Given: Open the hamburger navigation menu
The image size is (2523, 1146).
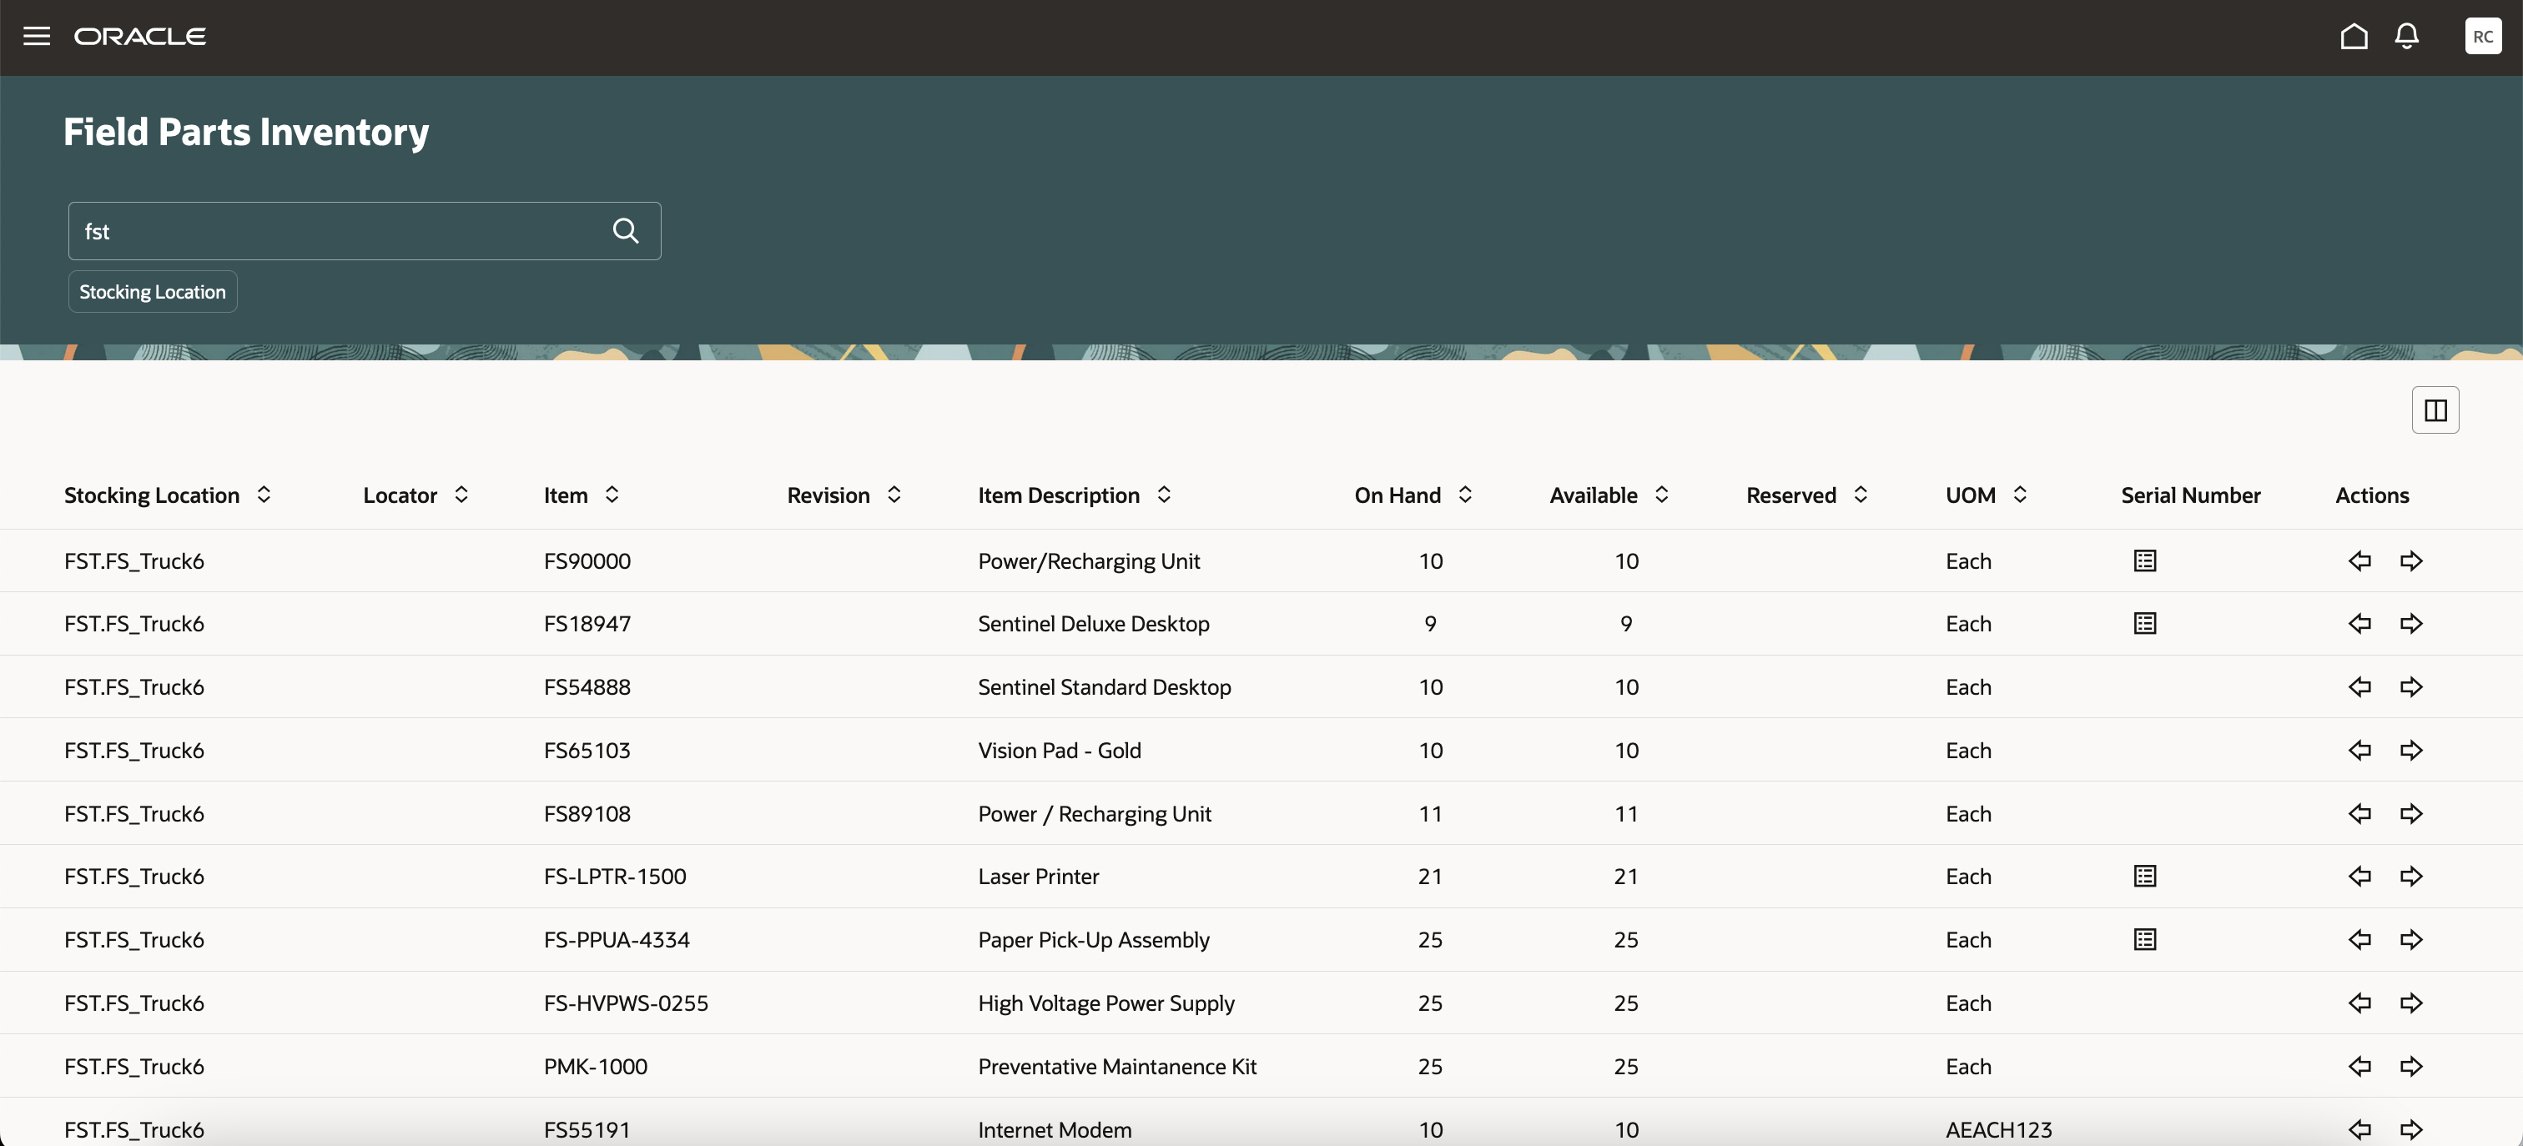Looking at the screenshot, I should [x=36, y=36].
